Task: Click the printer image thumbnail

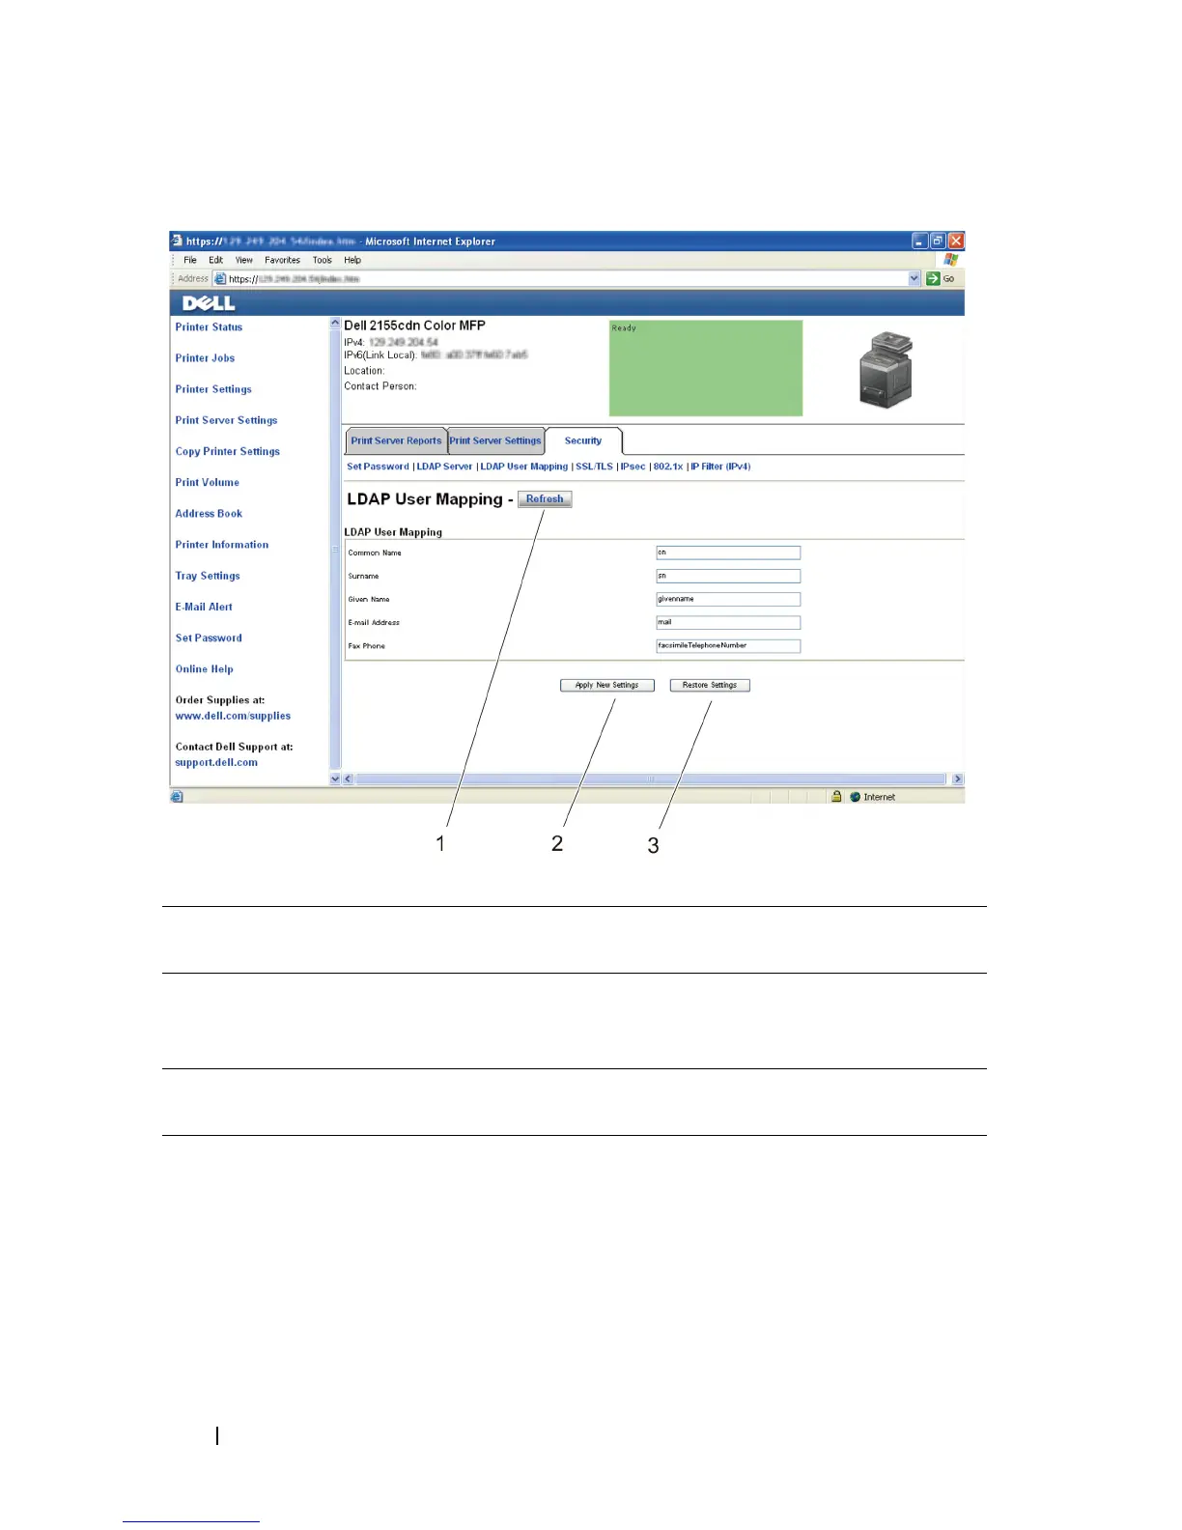Action: point(886,369)
